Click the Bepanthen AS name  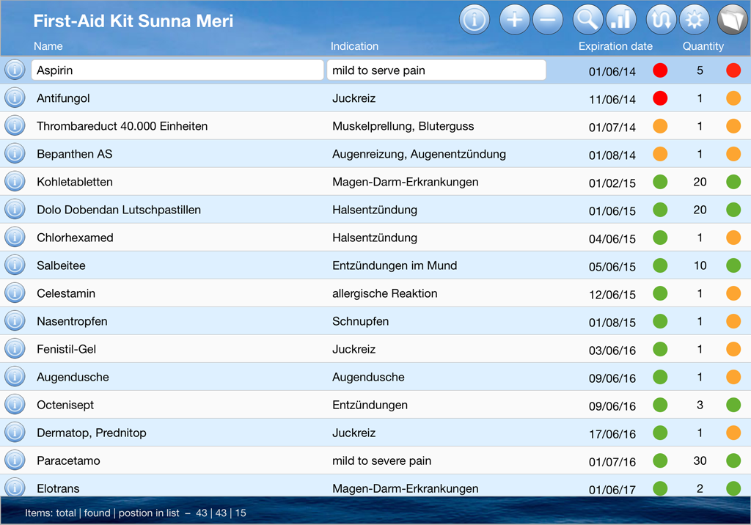click(x=74, y=154)
